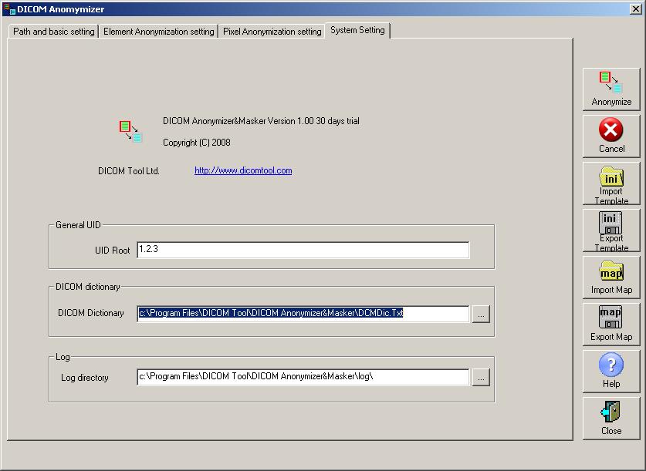Open Element Anonymization setting tab
The image size is (646, 471).
click(x=159, y=32)
